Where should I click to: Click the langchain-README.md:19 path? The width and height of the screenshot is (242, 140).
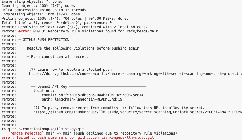tap(88, 99)
